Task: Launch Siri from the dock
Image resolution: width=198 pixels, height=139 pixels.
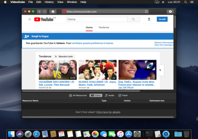Action: tap(20, 134)
